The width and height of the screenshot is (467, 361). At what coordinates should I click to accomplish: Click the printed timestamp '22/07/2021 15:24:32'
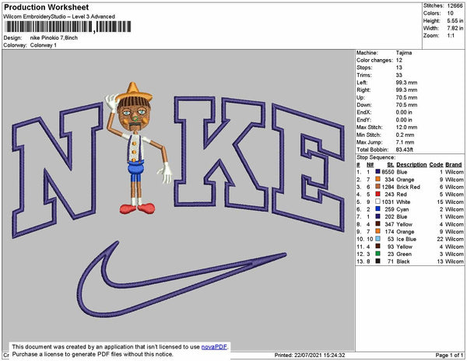[320, 355]
